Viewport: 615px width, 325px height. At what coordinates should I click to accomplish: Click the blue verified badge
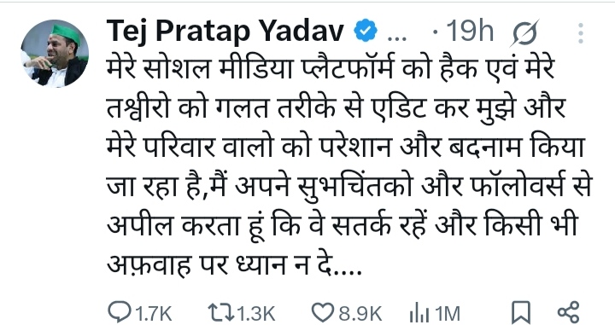pos(366,32)
